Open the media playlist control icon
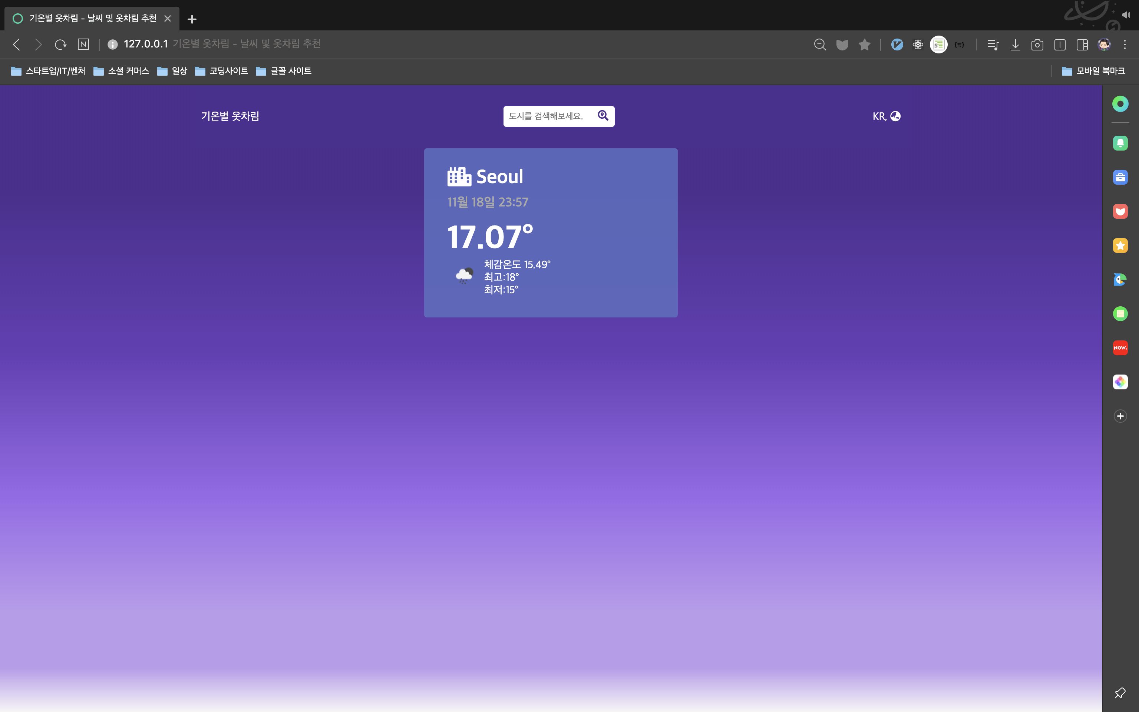Viewport: 1139px width, 712px height. tap(993, 45)
